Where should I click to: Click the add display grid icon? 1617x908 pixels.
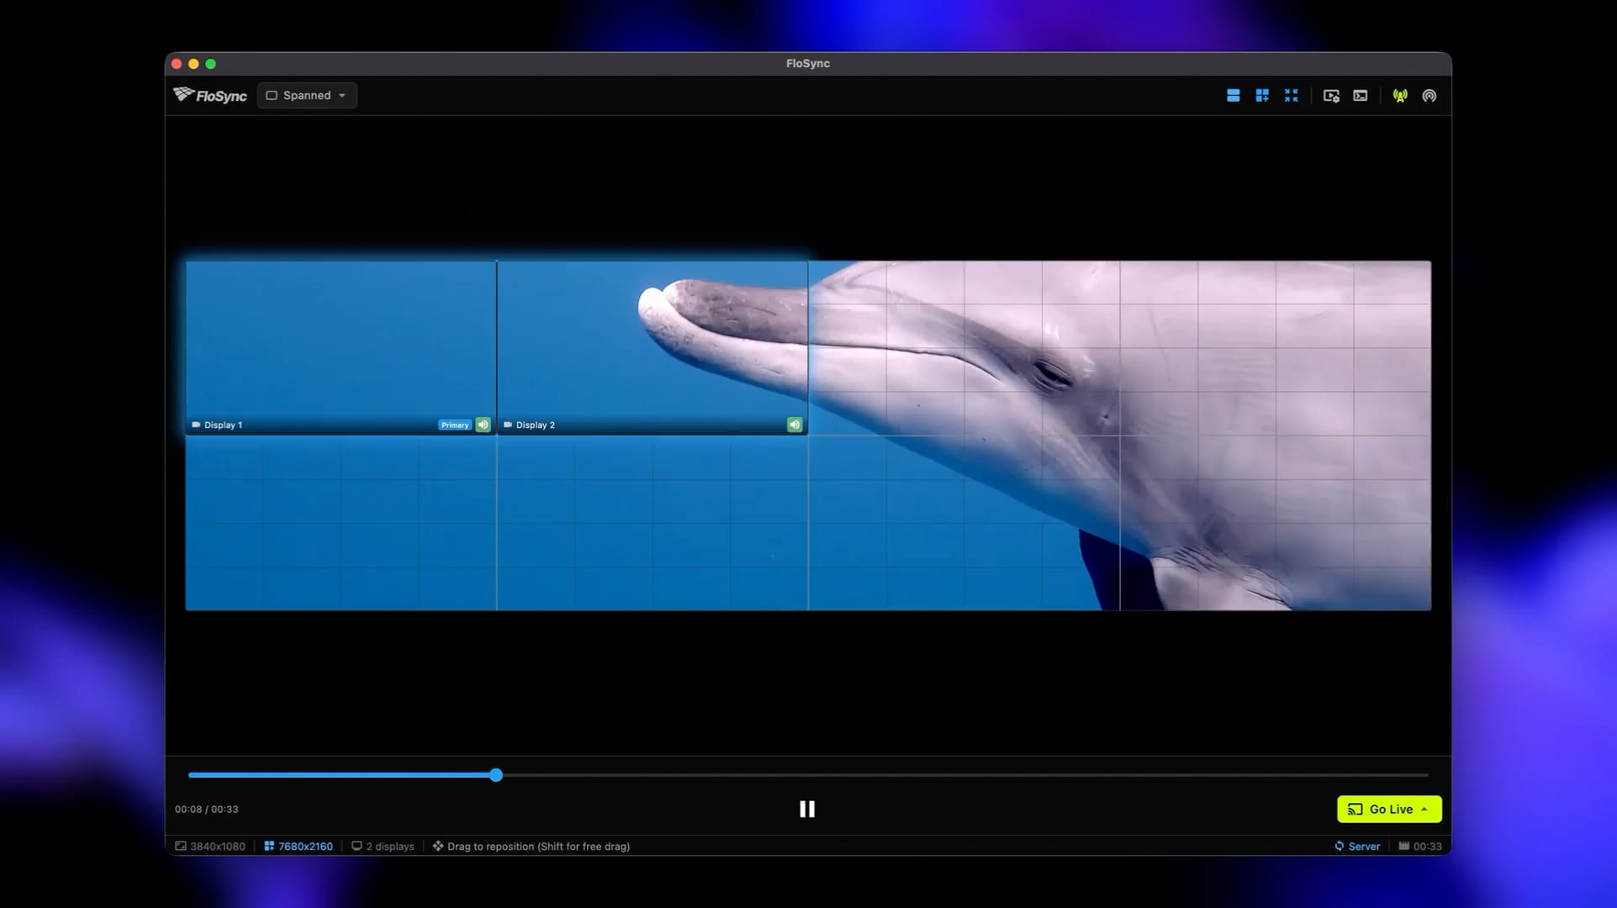coord(1262,95)
